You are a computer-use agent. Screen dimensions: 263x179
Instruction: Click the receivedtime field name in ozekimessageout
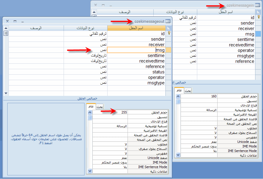152,61
